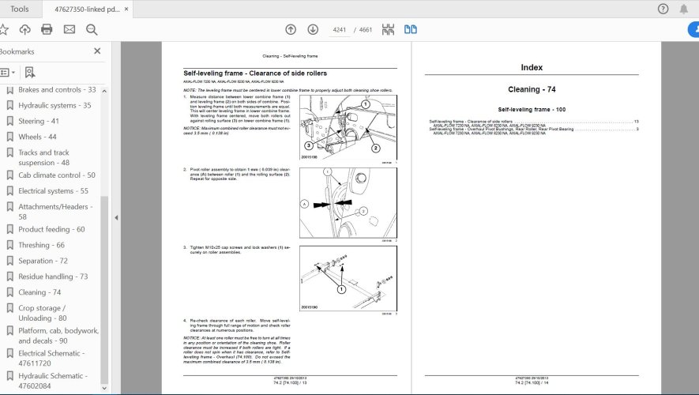699x395 pixels.
Task: Click the bookmarks panel scrollbar thumb
Action: coord(104,290)
